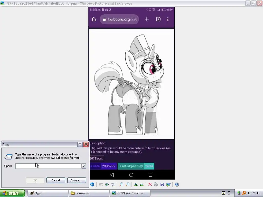
Task: Tap the Android recent apps square icon
Action: [151, 175]
